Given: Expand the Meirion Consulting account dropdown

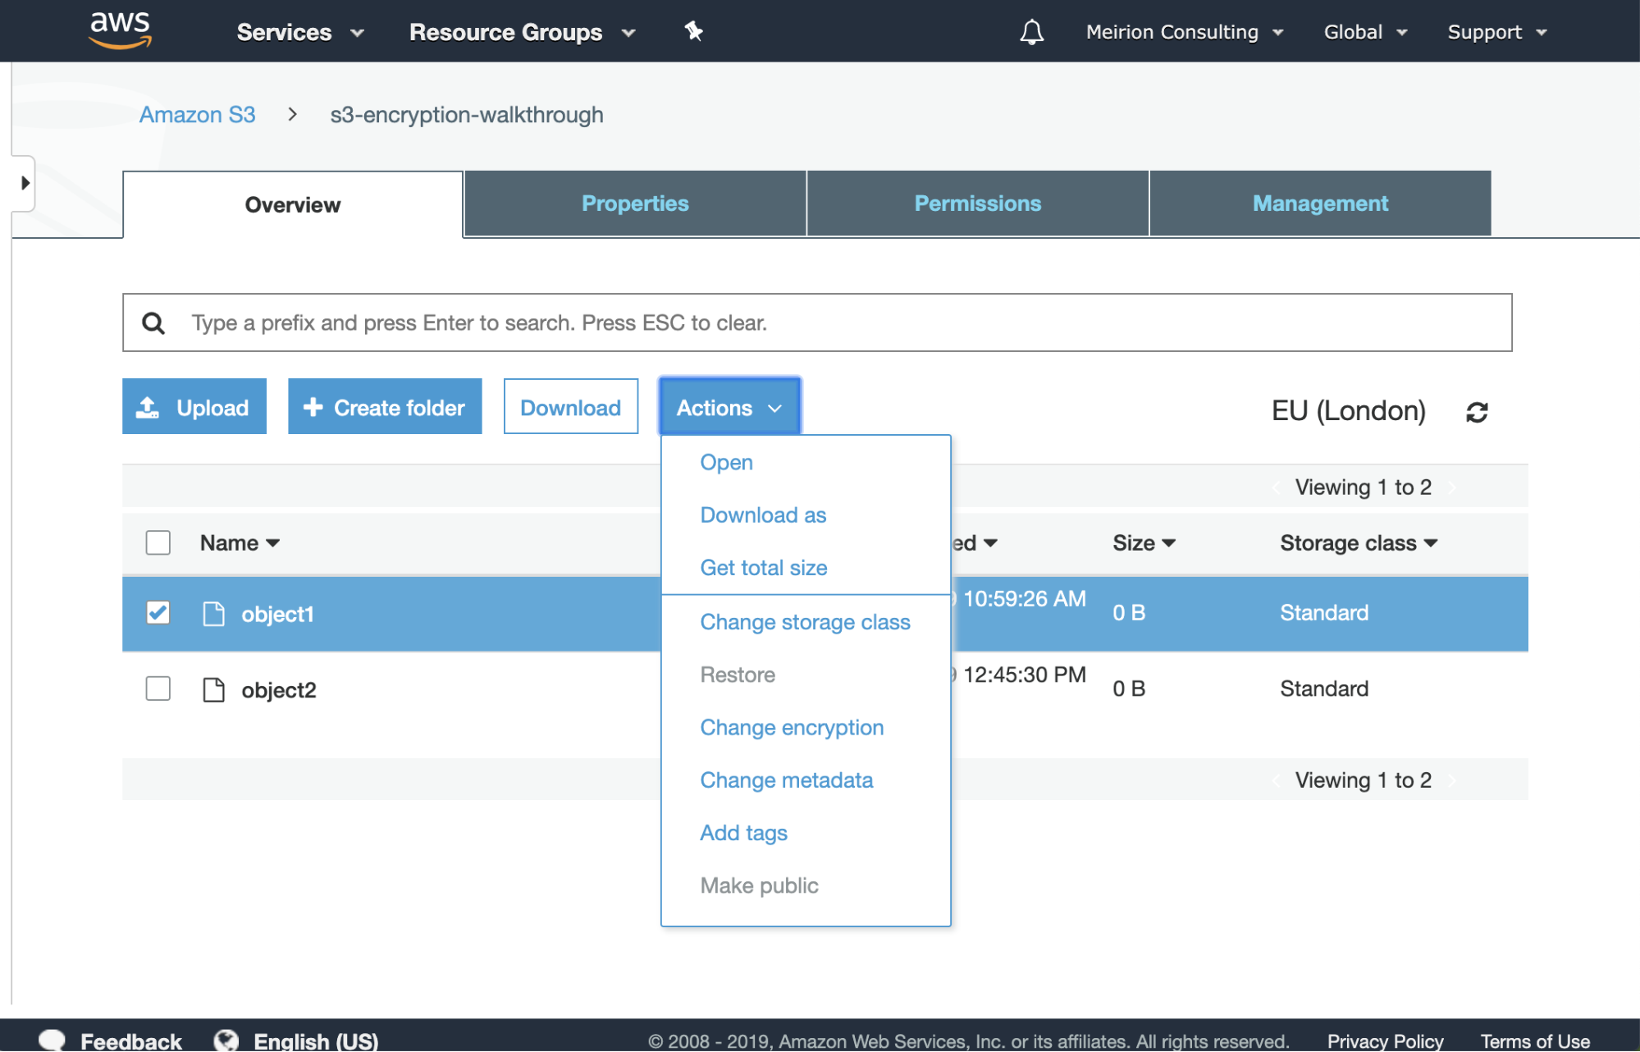Looking at the screenshot, I should 1184,32.
